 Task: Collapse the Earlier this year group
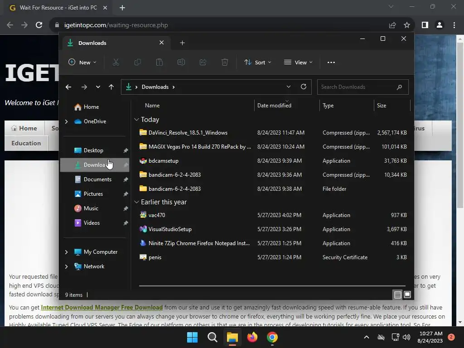136,202
